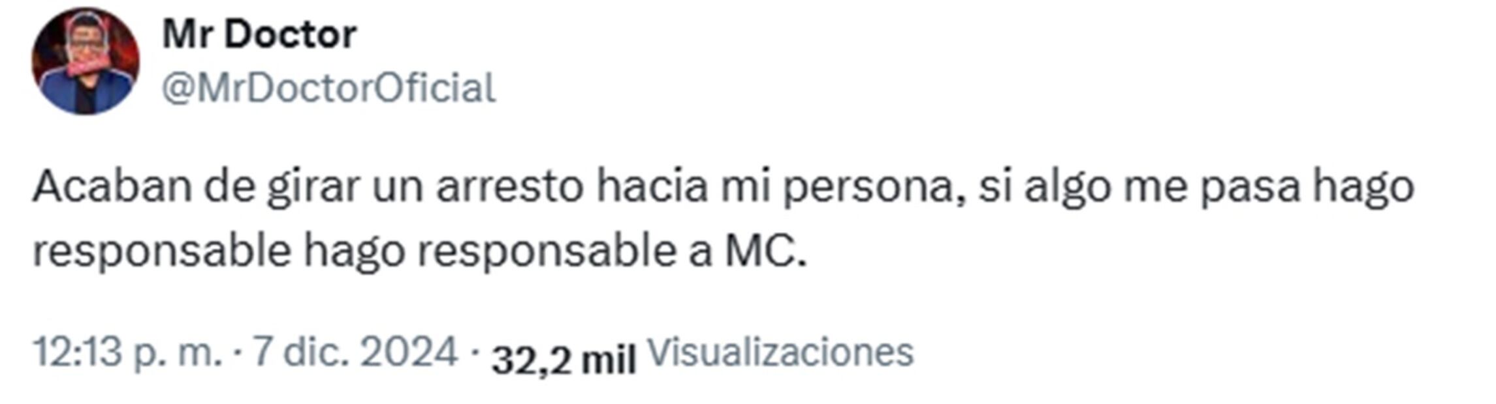Open the "Visualizaciones" label
The height and width of the screenshot is (404, 1496).
(780, 353)
